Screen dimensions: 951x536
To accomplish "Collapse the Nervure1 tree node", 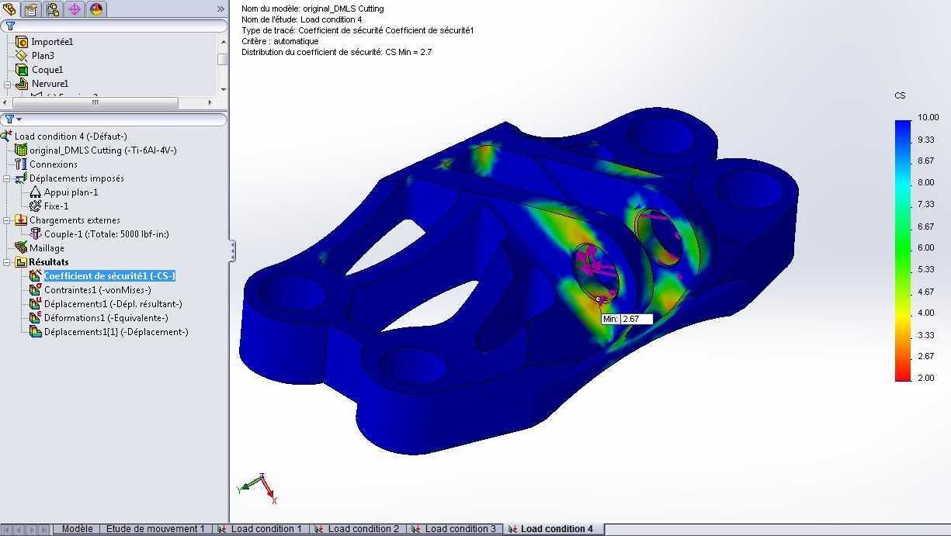I will pos(8,85).
